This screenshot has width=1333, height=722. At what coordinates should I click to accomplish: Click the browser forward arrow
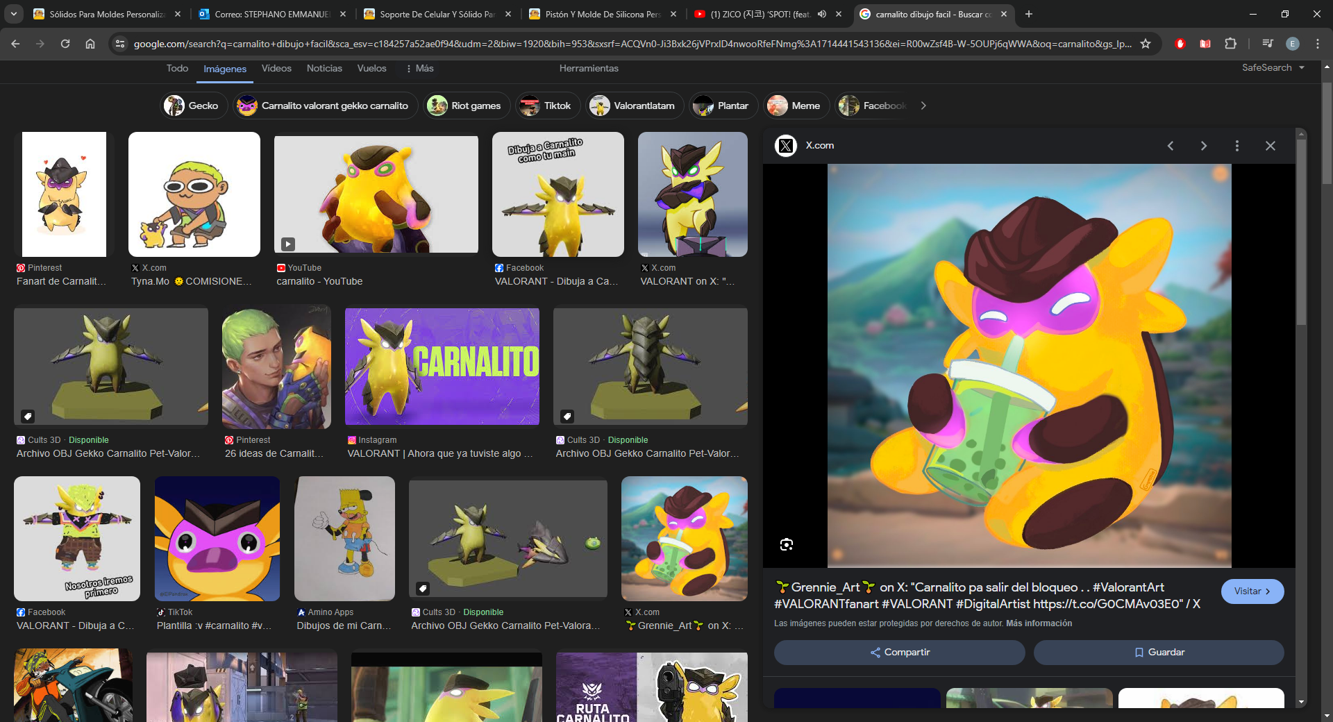tap(40, 44)
